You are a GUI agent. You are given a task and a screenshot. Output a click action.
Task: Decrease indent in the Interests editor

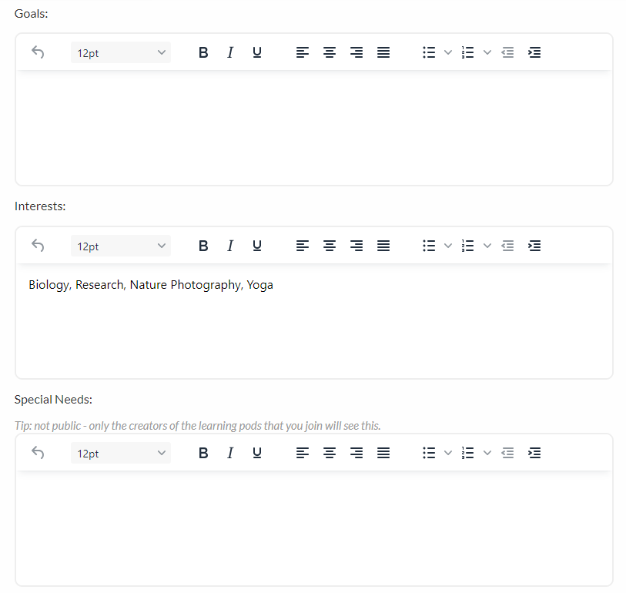point(507,246)
